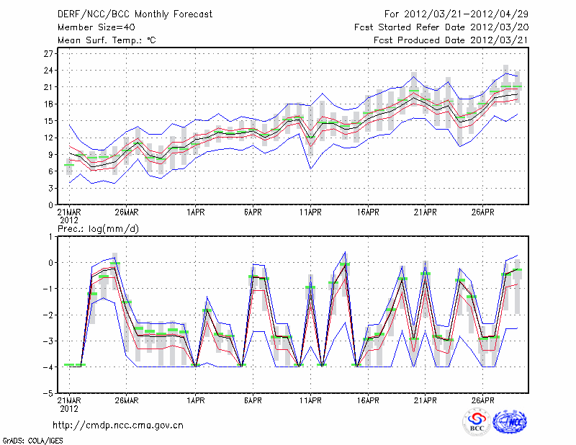Click the BCC logo icon

(x=476, y=422)
